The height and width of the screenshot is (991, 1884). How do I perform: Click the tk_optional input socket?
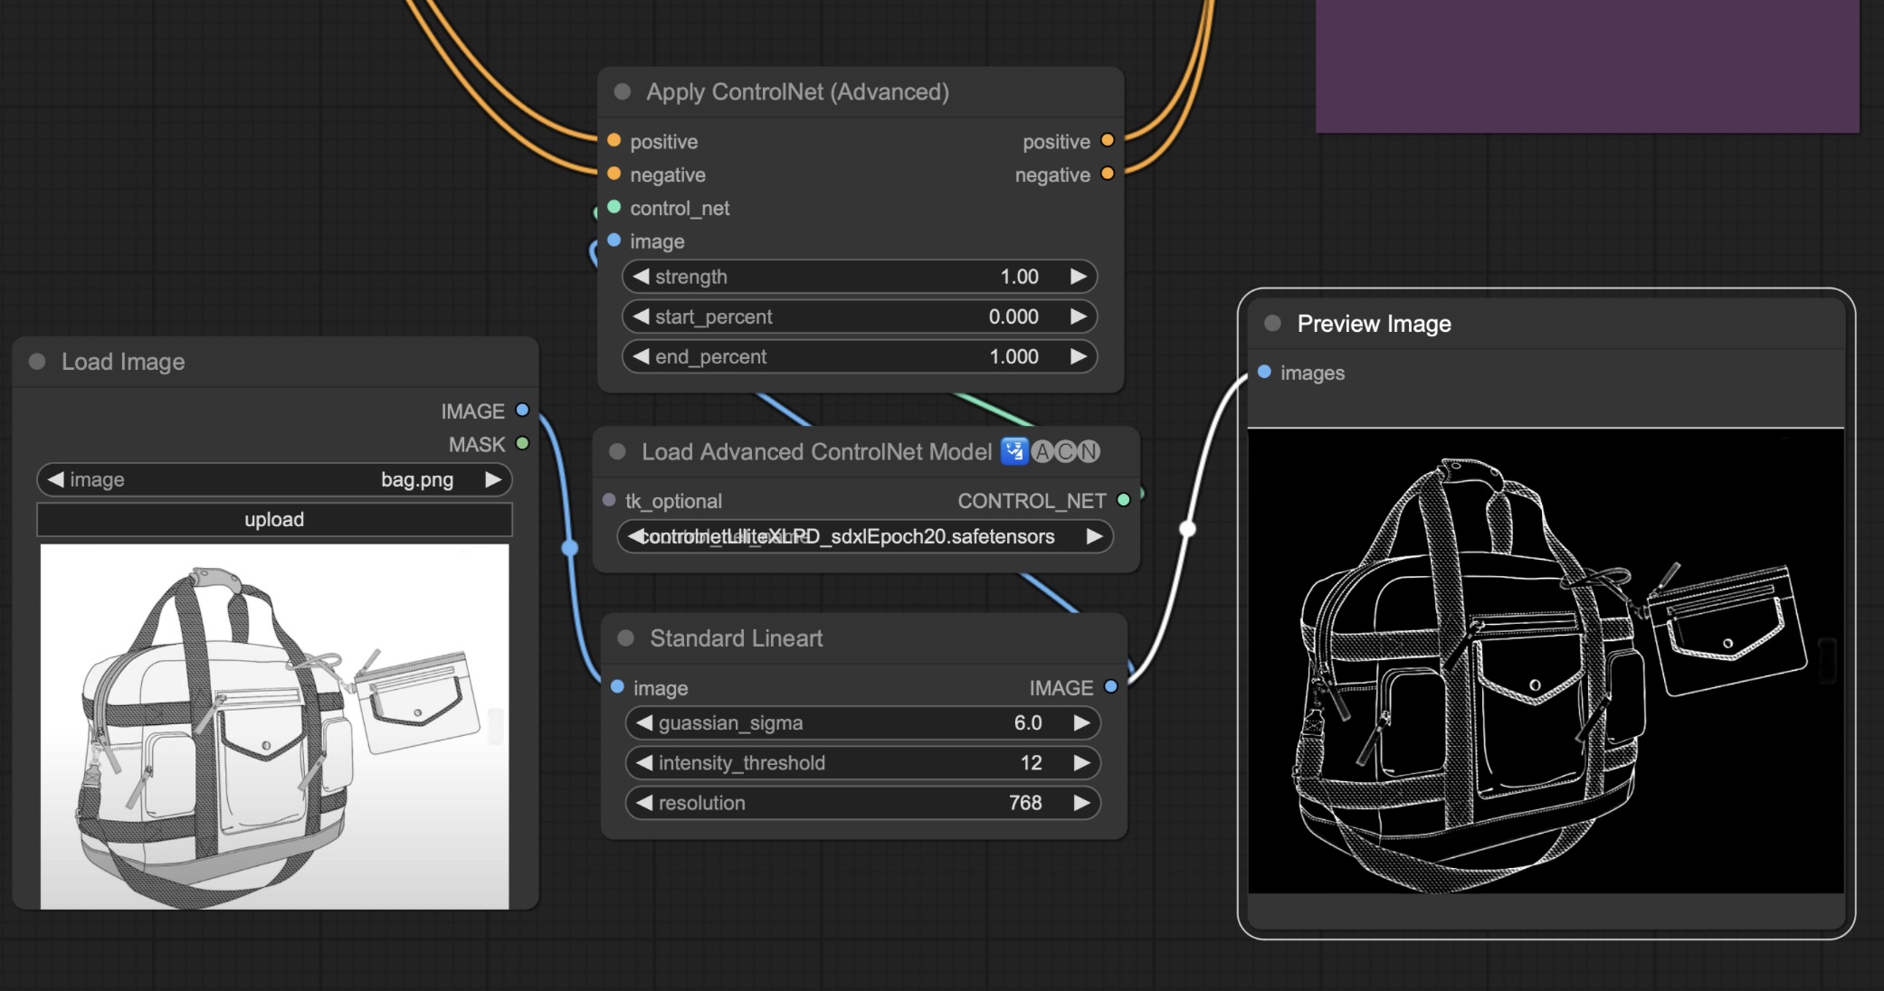coord(609,500)
